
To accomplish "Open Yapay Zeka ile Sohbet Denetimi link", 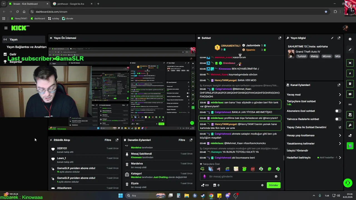I will click(314, 127).
